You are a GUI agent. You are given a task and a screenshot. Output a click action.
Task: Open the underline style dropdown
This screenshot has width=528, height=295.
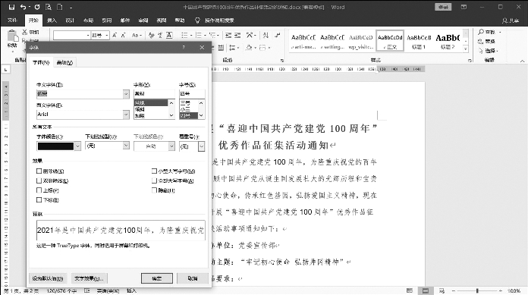click(x=126, y=146)
